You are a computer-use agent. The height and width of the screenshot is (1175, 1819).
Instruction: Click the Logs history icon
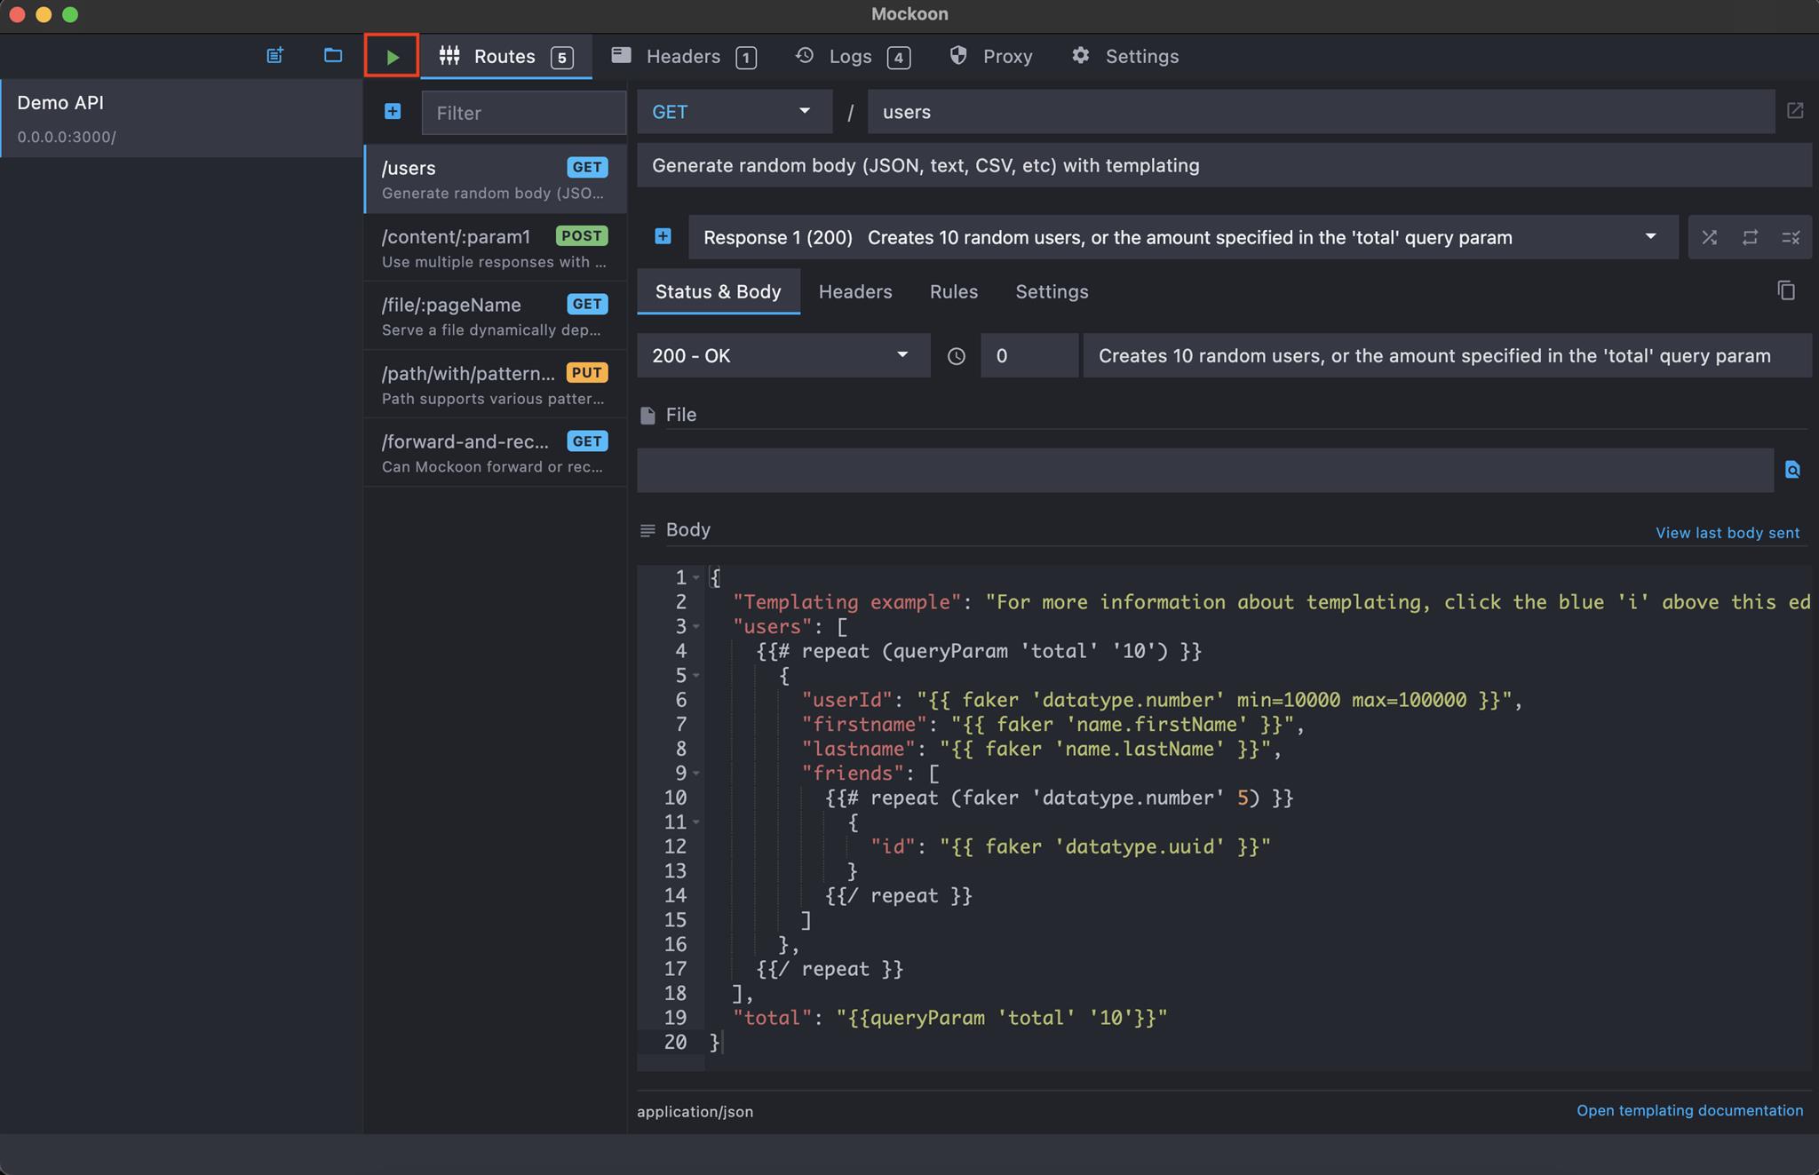805,55
